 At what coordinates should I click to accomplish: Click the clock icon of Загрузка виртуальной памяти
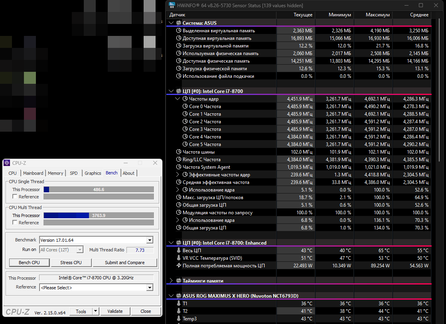tap(179, 45)
